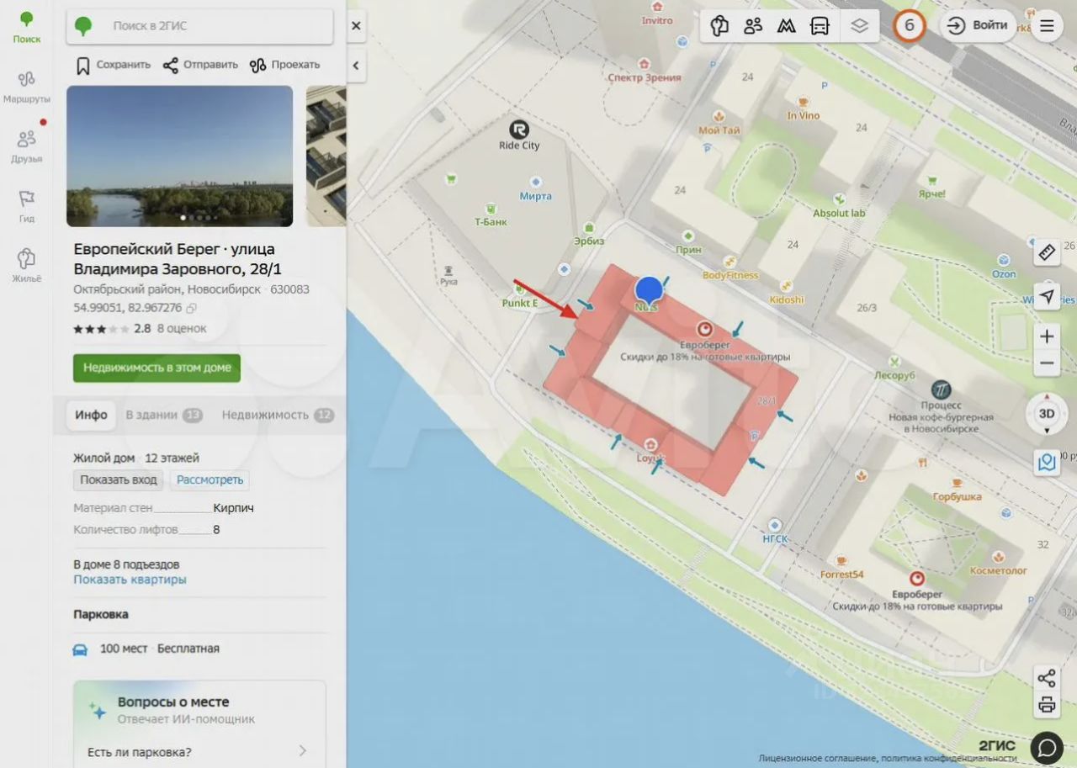1077x768 pixels.
Task: Click the 100 мест Бесплатная parking row
Action: pyautogui.click(x=199, y=649)
